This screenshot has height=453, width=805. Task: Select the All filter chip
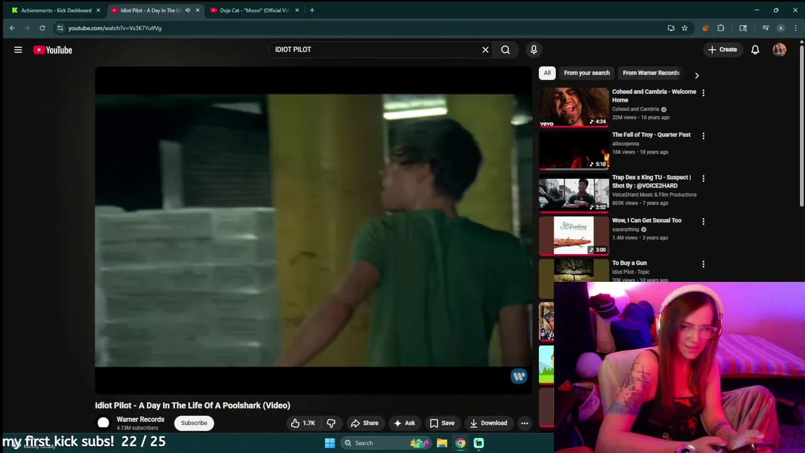[547, 73]
